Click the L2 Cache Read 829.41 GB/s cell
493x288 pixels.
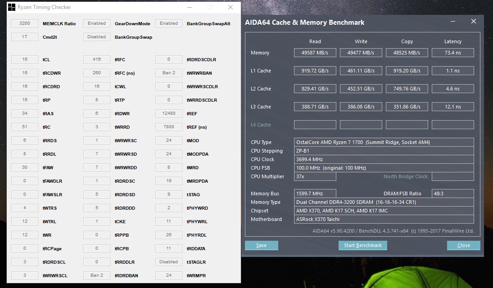315,89
